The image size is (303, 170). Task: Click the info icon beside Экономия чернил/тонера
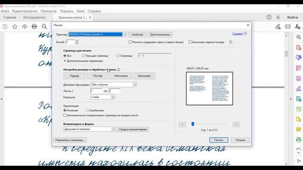pos(231,42)
